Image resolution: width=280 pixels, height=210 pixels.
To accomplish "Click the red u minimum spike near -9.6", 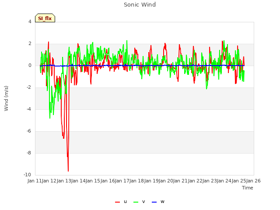I will tap(68, 171).
